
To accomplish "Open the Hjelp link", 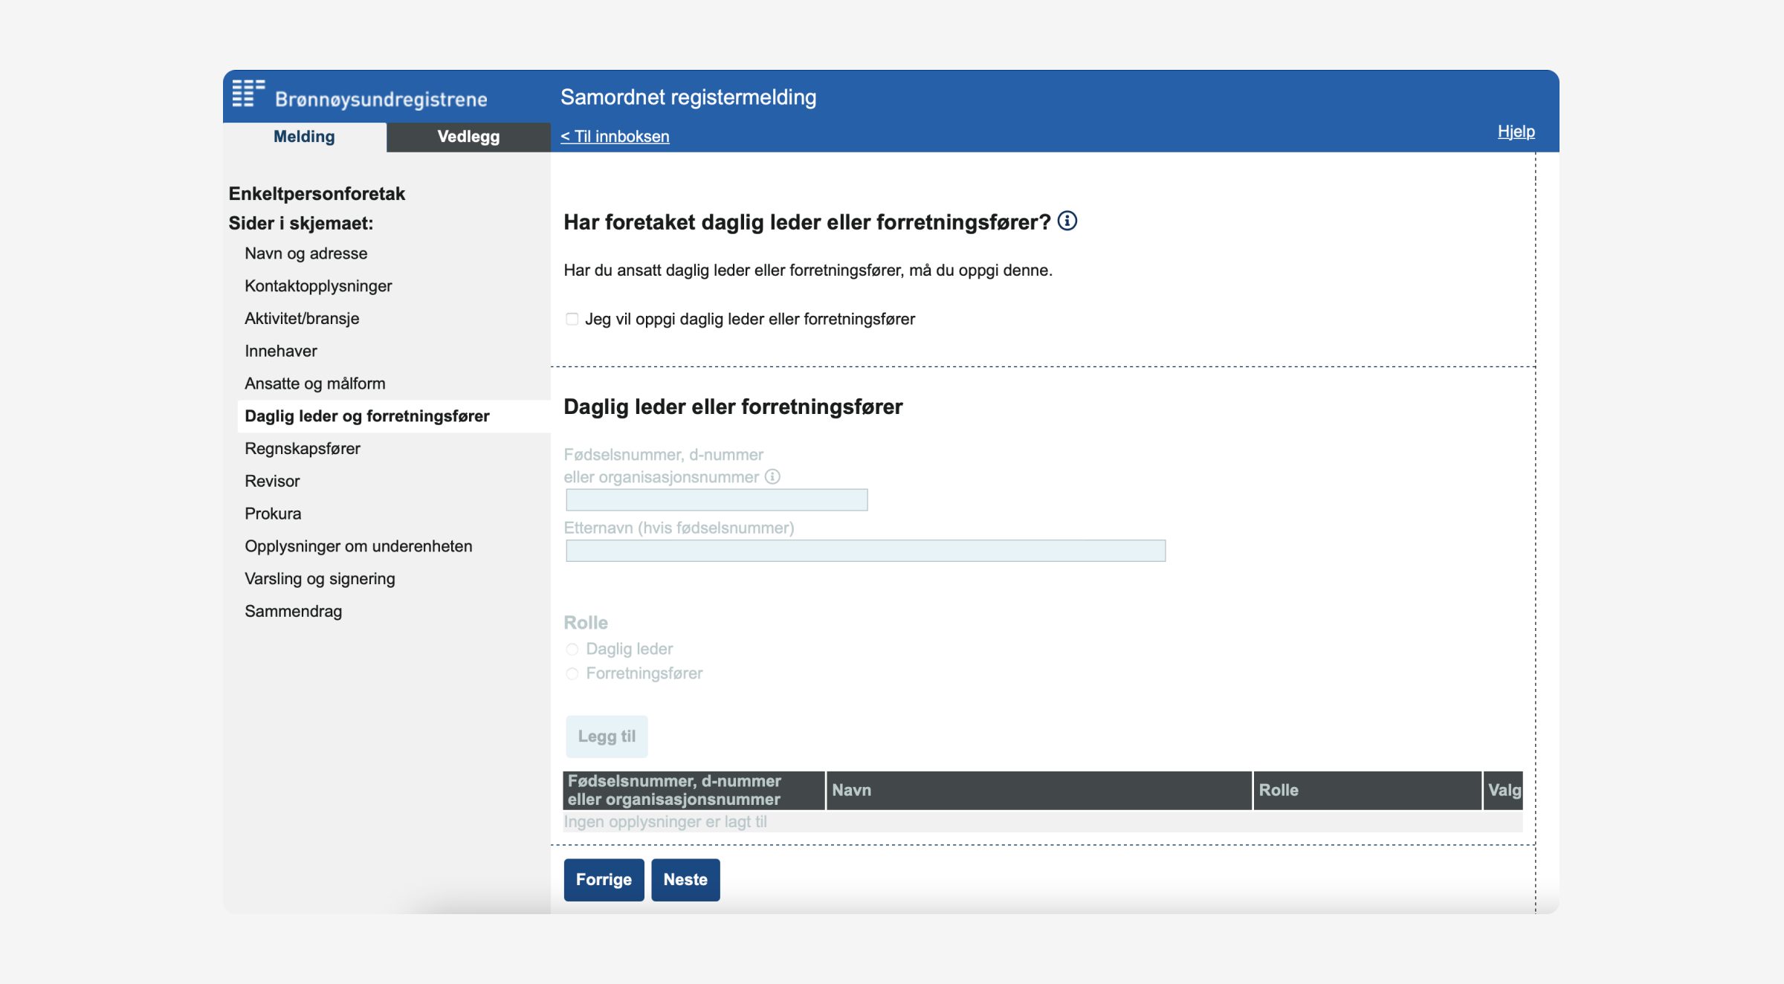I will pos(1516,132).
